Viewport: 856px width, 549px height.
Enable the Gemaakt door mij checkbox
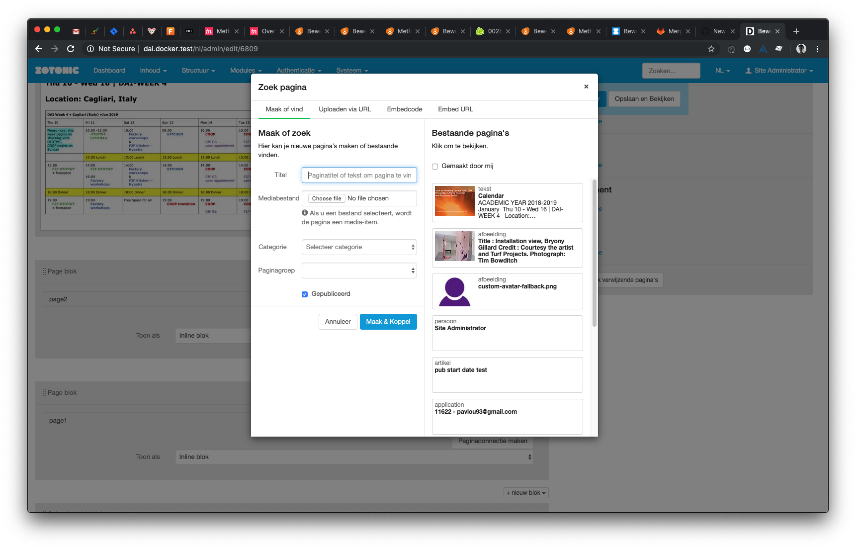435,167
